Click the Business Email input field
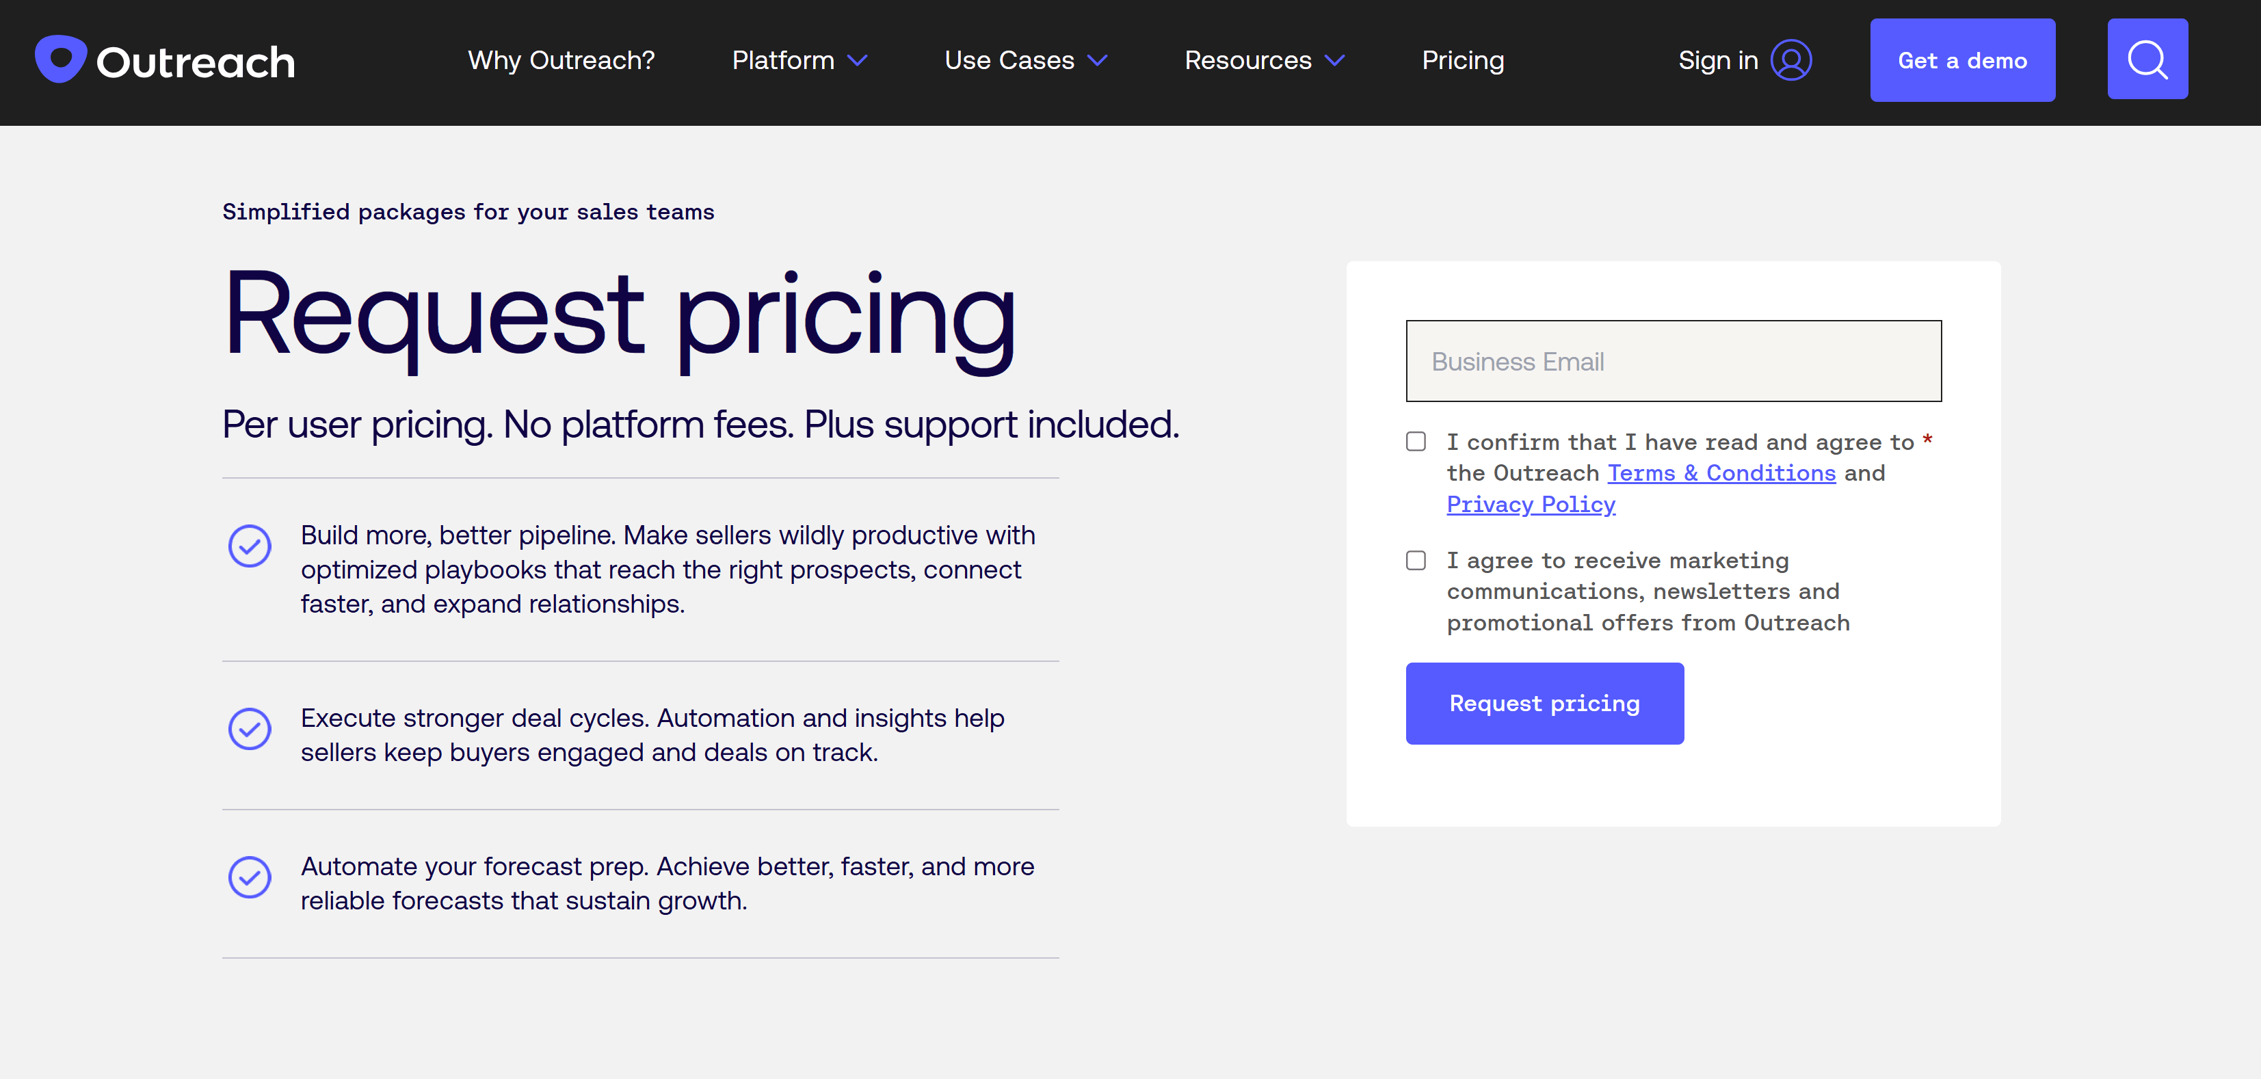This screenshot has width=2261, height=1079. 1672,360
